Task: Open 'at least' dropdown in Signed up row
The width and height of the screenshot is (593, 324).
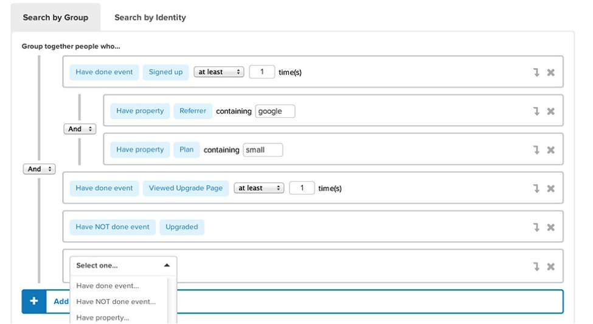Action: pyautogui.click(x=218, y=72)
